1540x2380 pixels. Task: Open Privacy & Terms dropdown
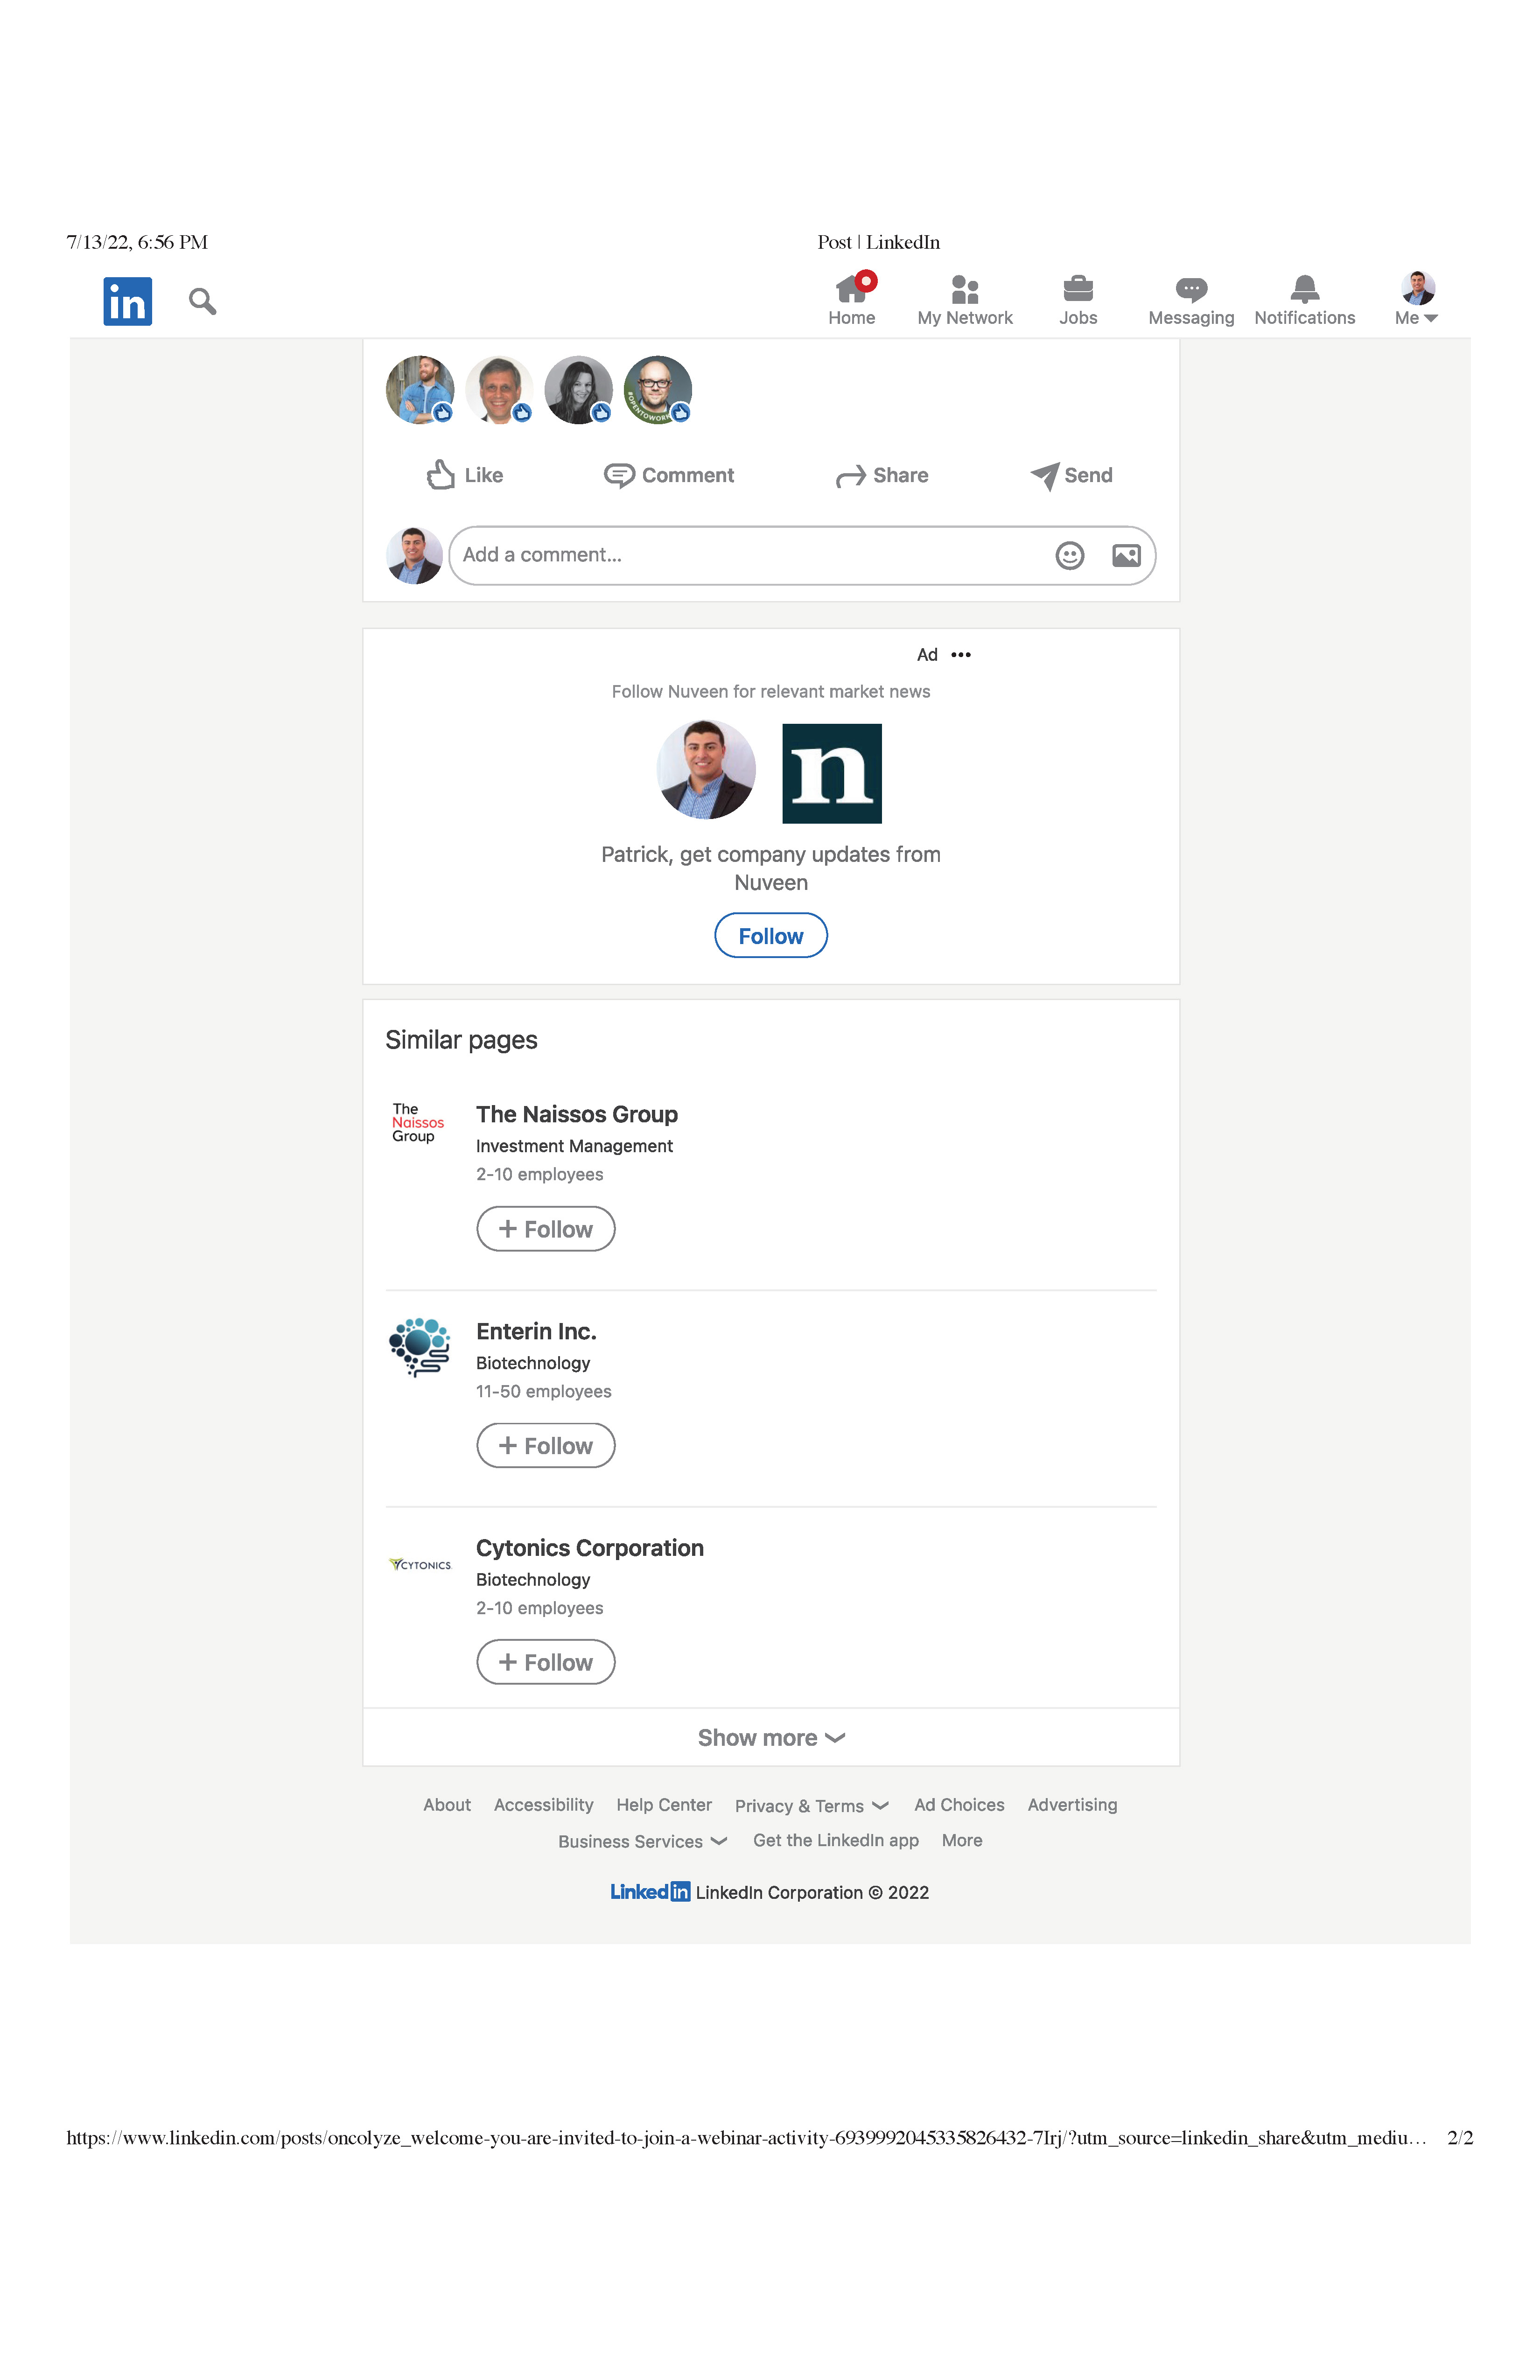point(811,1806)
